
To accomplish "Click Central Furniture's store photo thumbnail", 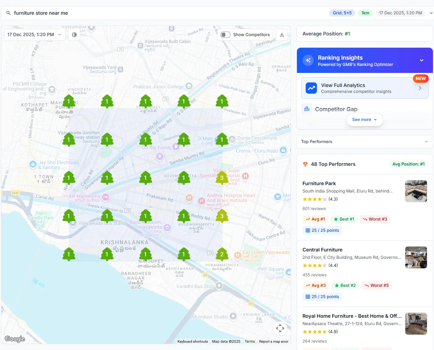I will [416, 257].
